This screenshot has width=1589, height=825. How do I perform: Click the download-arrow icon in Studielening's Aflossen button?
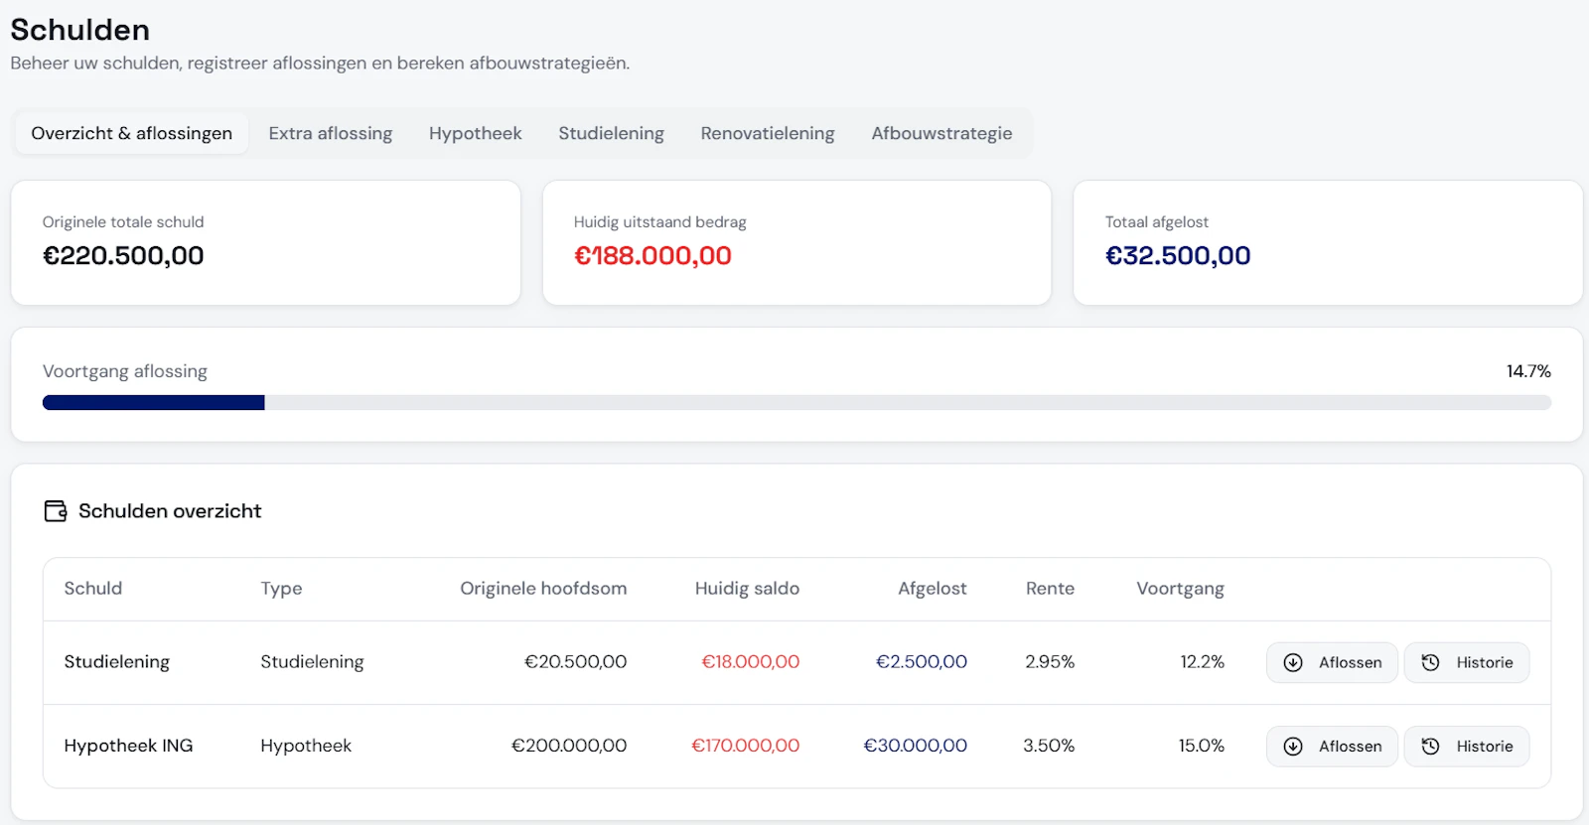click(x=1293, y=663)
